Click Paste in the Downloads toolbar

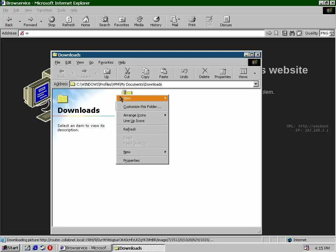coord(163,73)
